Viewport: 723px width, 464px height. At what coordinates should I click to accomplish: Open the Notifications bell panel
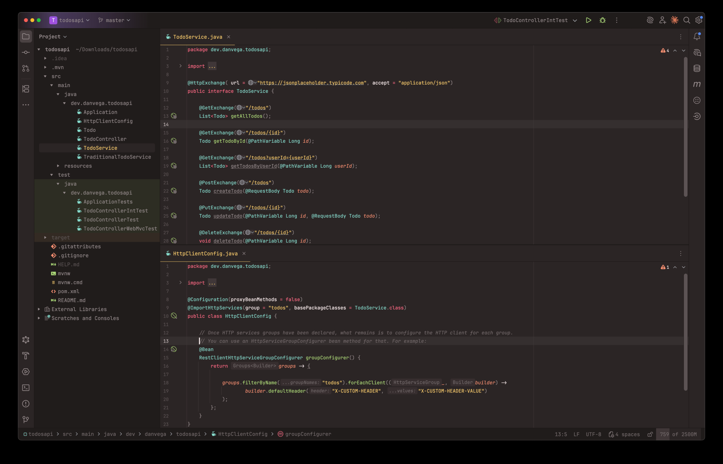[x=697, y=36]
